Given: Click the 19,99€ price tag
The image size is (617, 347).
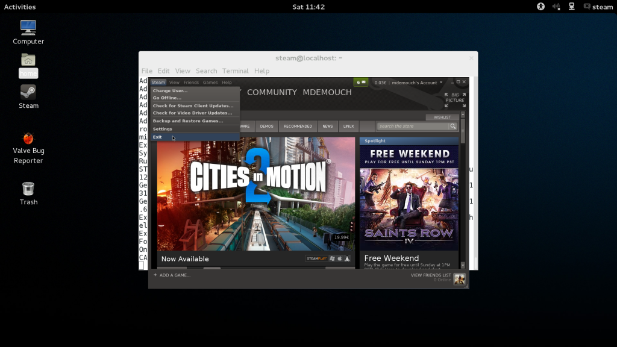Looking at the screenshot, I should tap(341, 237).
